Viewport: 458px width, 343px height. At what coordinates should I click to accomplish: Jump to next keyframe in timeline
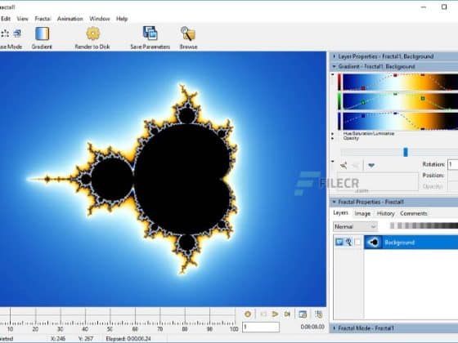tap(287, 314)
